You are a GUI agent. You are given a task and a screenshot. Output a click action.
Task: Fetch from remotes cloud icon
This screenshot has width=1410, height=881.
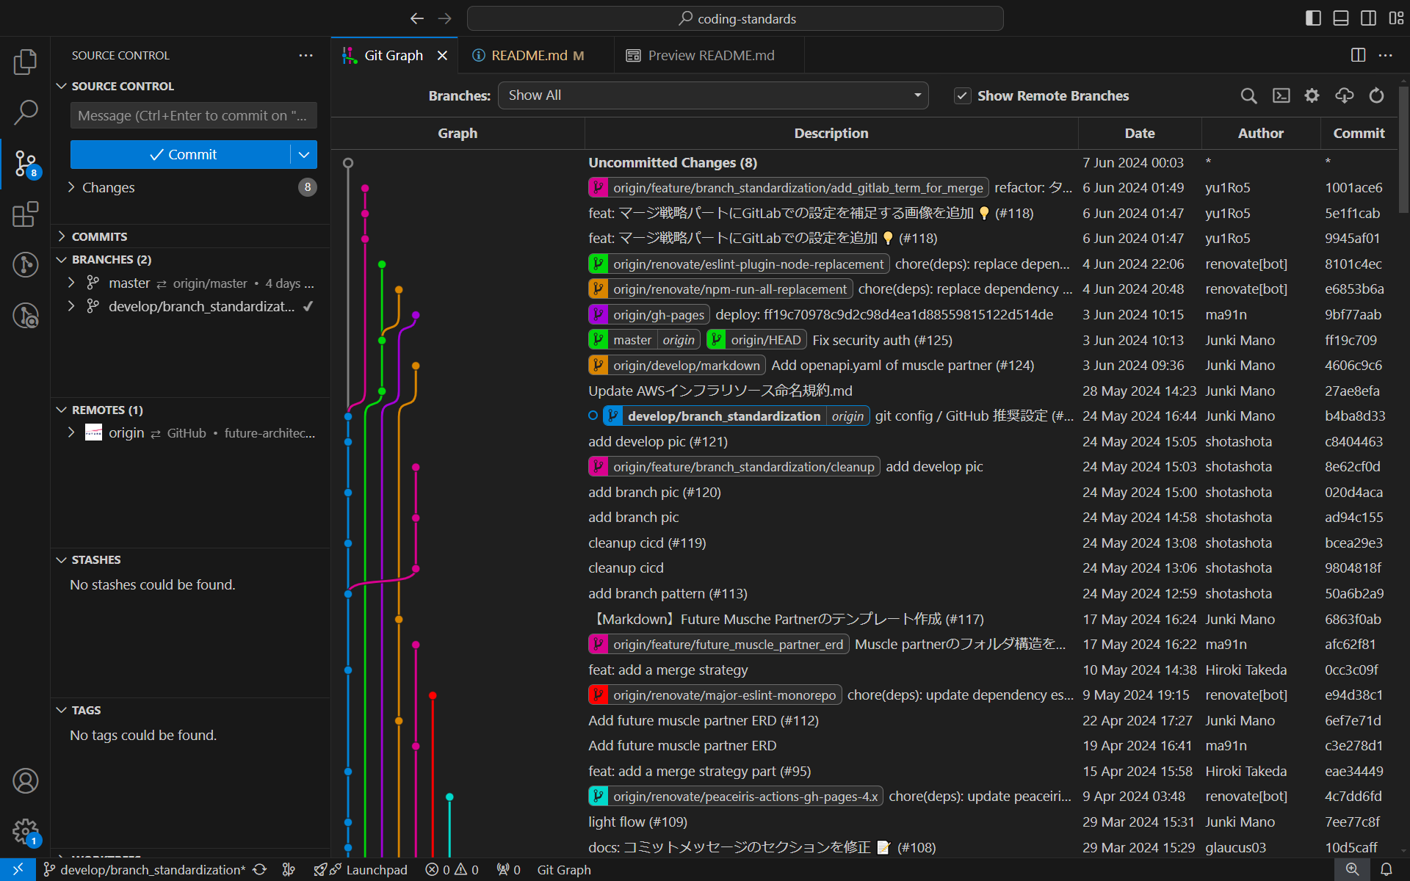(1344, 95)
